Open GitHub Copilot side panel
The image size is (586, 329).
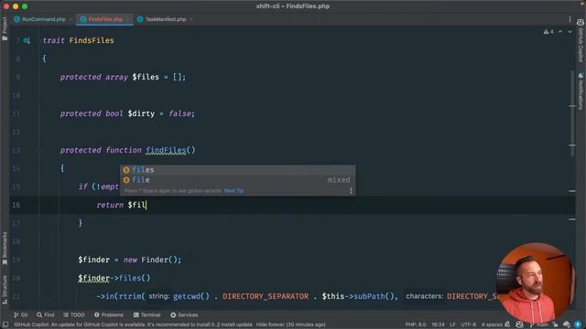click(x=581, y=41)
